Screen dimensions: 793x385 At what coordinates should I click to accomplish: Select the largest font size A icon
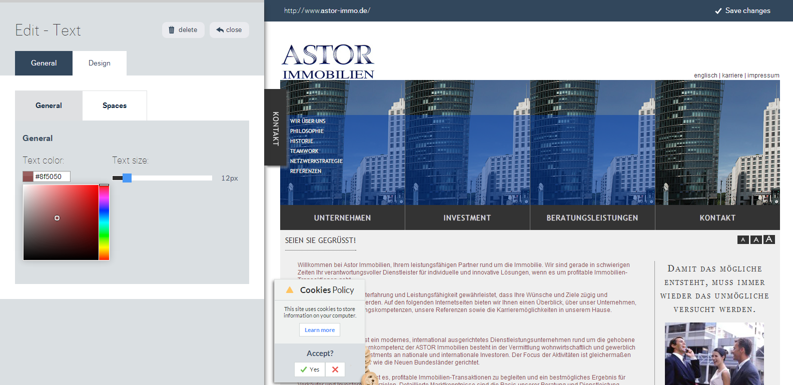[x=769, y=239]
